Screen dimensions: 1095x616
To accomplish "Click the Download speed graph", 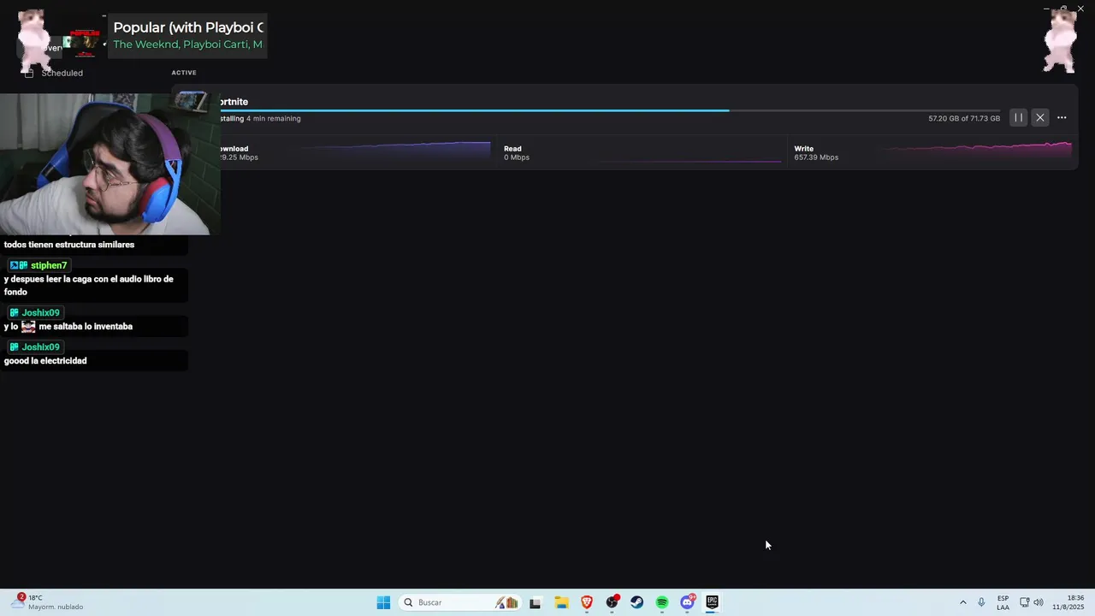I will pos(394,151).
